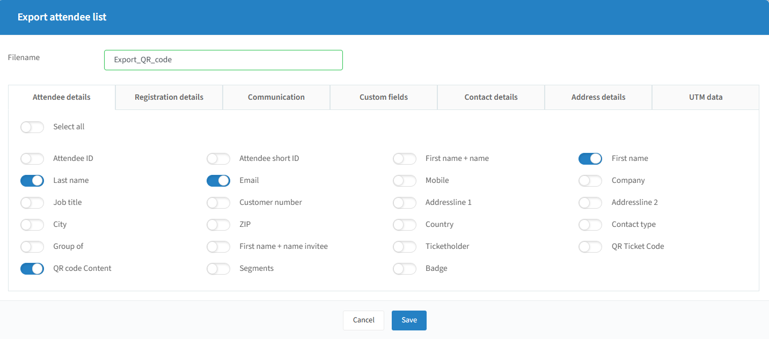The height and width of the screenshot is (339, 769).
Task: Click the Filename label
Action: pyautogui.click(x=24, y=57)
